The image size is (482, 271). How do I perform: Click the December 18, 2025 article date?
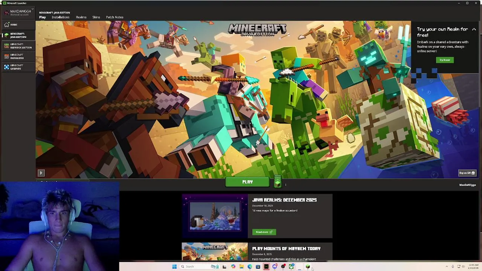coord(262,206)
